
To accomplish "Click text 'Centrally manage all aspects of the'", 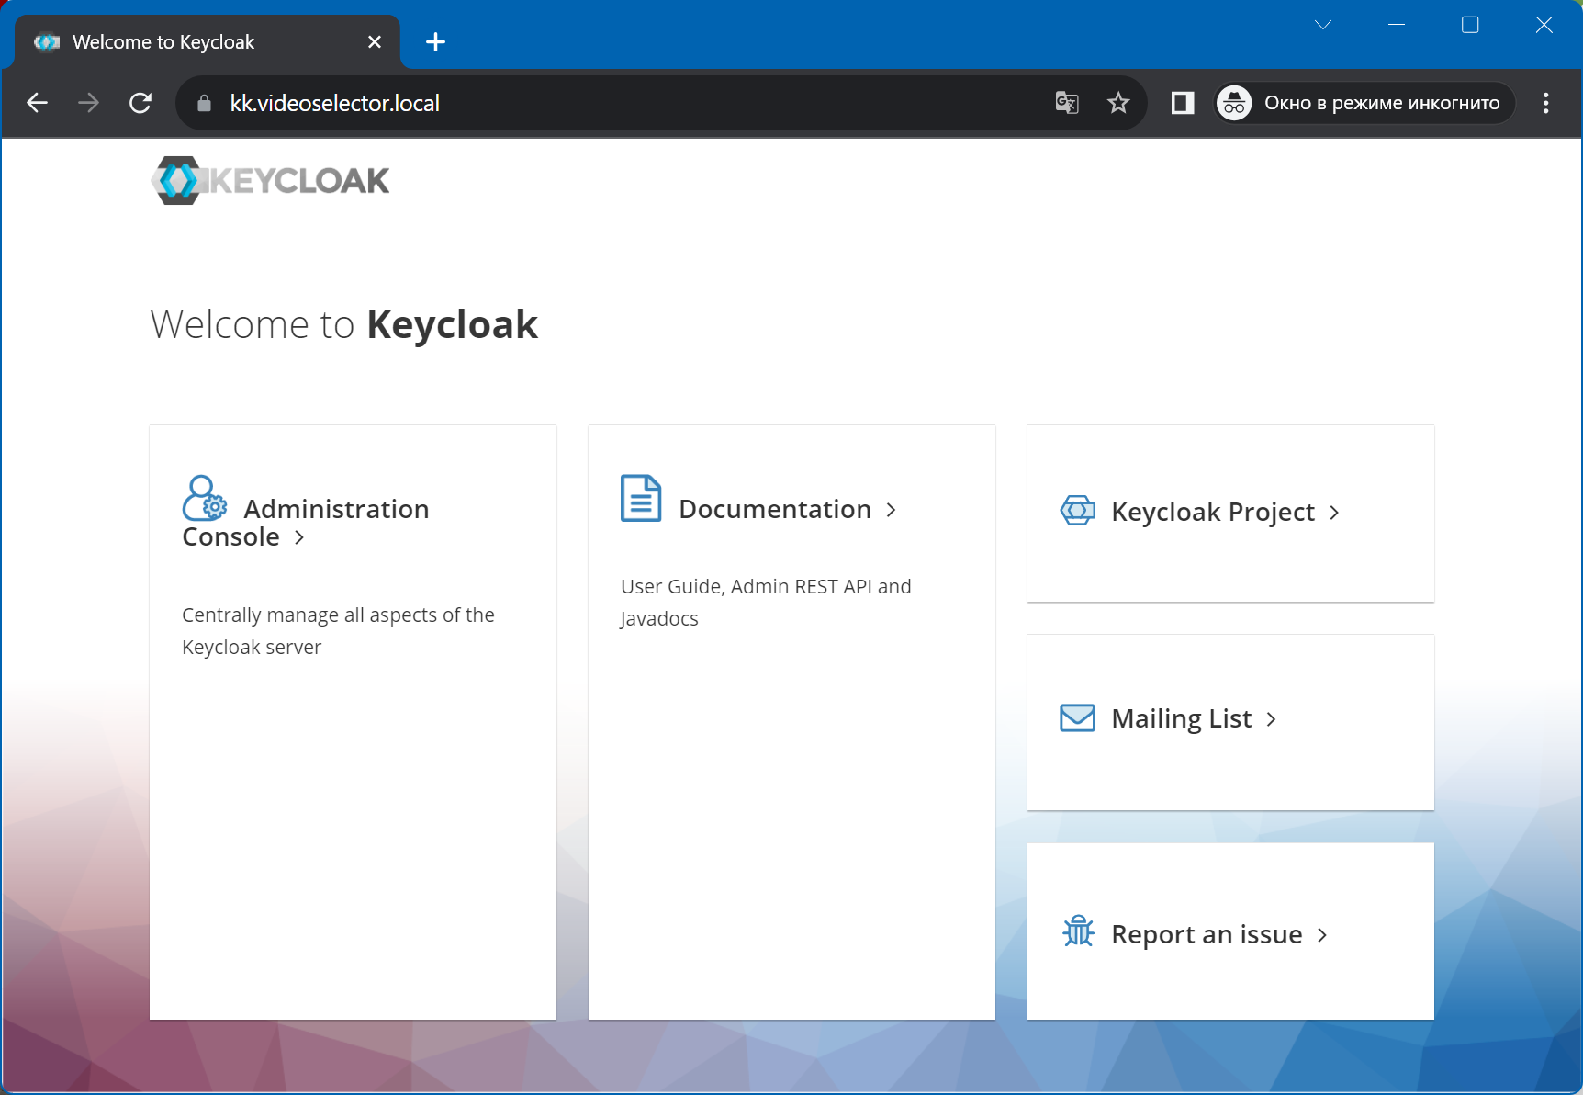I will coord(338,615).
